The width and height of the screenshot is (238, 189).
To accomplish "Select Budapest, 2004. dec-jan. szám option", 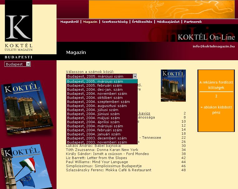I will [x=102, y=90].
